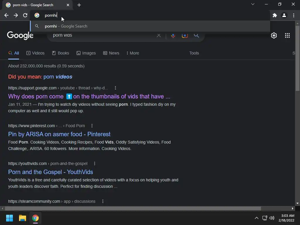Click the Google logo
300x225 pixels.
pos(20,35)
